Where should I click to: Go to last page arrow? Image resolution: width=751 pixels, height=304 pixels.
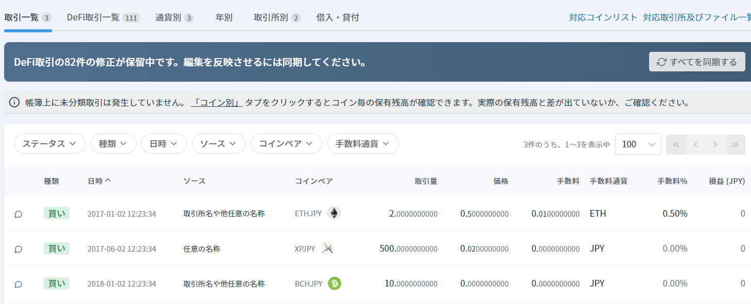pos(735,144)
